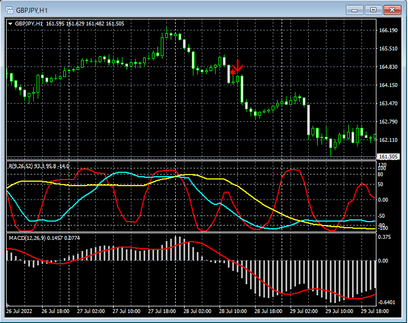Maximize the GBPJPY,H1 chart window
Image resolution: width=408 pixels, height=323 pixels.
pos(373,10)
